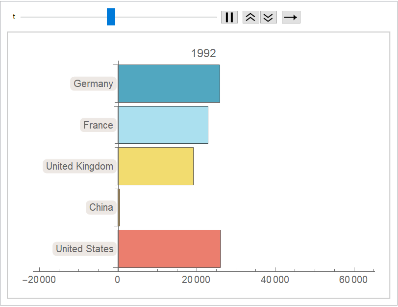Viewport: 398px width, 307px height.
Task: Click the light blue France bar
Action: pyautogui.click(x=163, y=125)
